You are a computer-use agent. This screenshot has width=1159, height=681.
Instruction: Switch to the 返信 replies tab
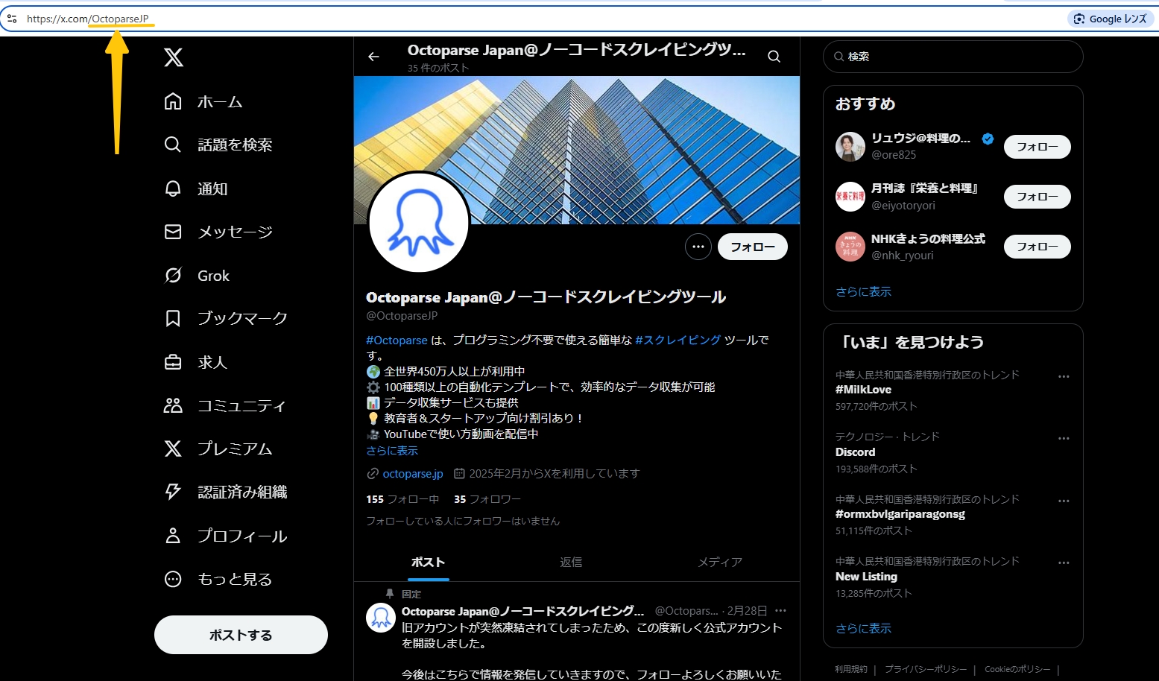coord(571,563)
